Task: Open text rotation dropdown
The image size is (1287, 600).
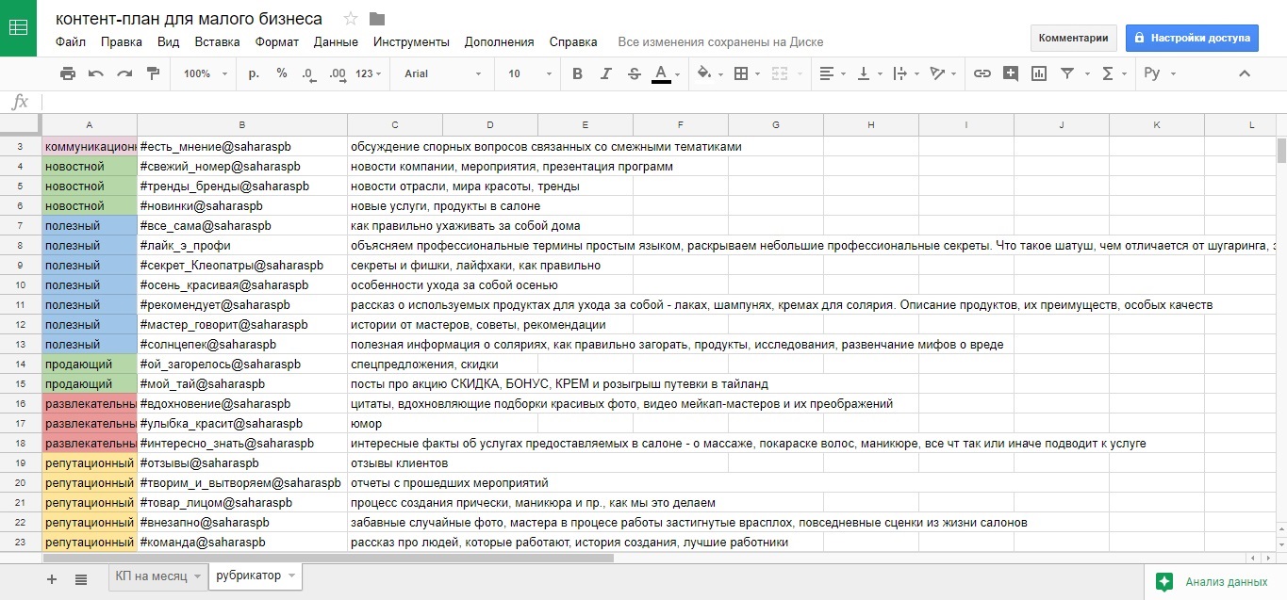Action: (941, 73)
